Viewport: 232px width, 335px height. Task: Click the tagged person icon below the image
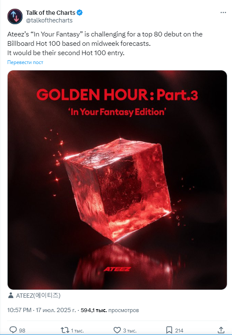[x=11, y=296]
